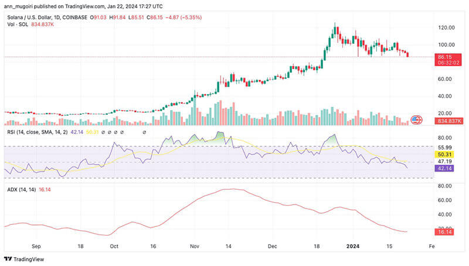Click the red 86.15 countdown price label

[x=448, y=60]
